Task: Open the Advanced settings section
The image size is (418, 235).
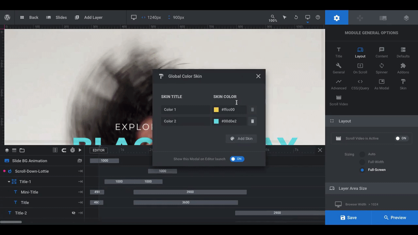Action: click(x=339, y=84)
